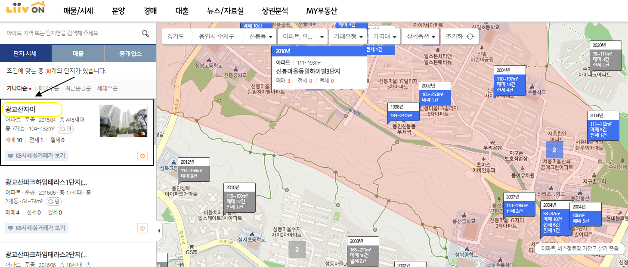Click the 초기화 map refresh icon
This screenshot has width=628, height=267.
pos(470,37)
